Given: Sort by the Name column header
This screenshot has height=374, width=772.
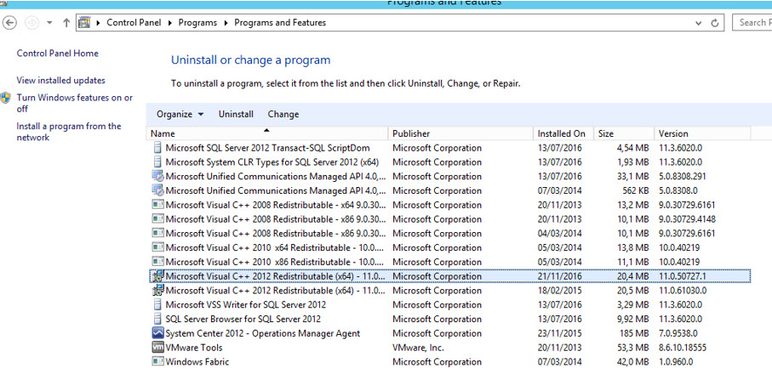Looking at the screenshot, I should (267, 133).
